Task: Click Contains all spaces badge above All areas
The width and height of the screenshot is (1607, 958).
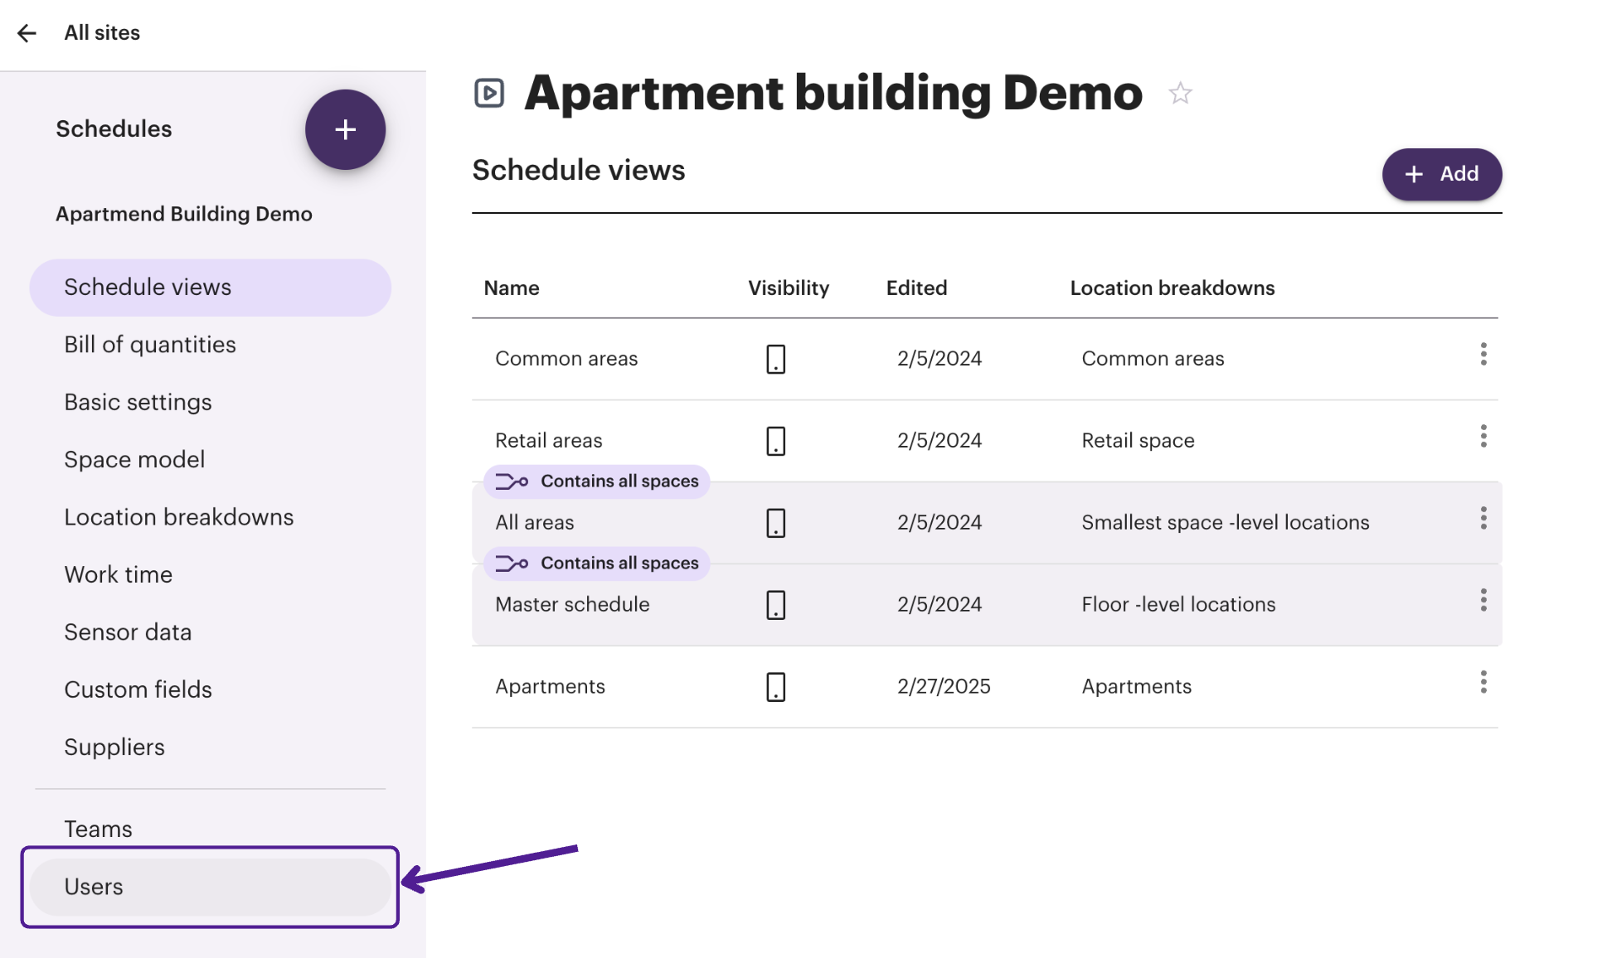Action: (597, 481)
